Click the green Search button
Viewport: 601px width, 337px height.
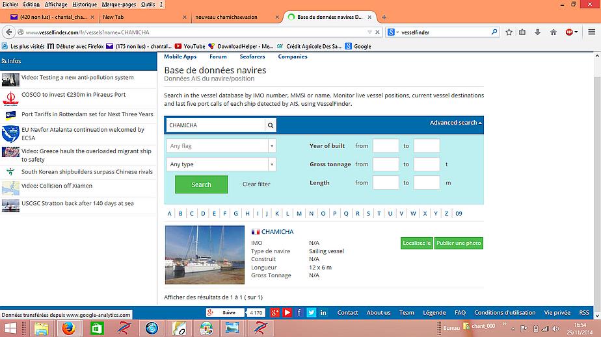tap(201, 184)
